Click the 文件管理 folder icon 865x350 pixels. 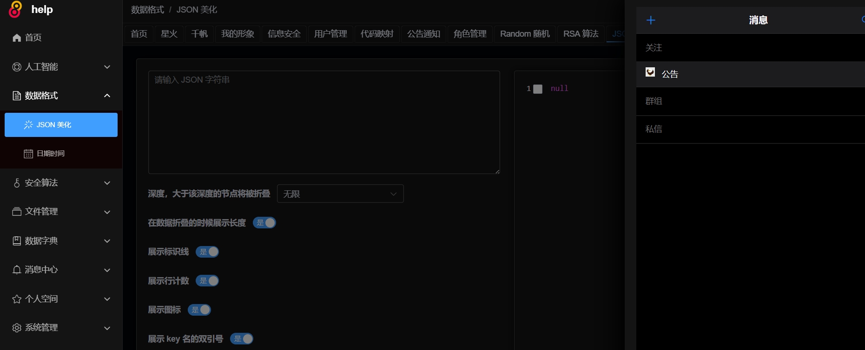coord(17,212)
